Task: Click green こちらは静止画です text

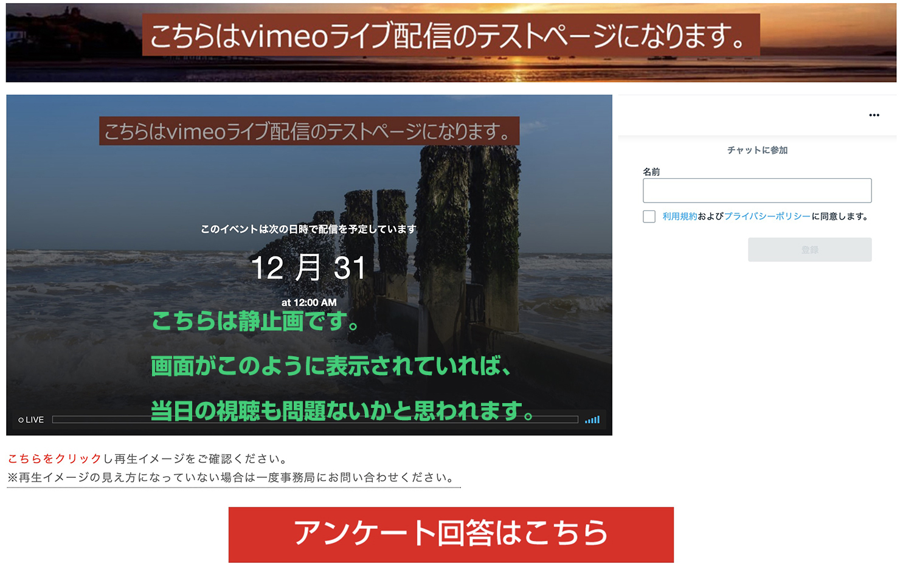Action: 255,321
